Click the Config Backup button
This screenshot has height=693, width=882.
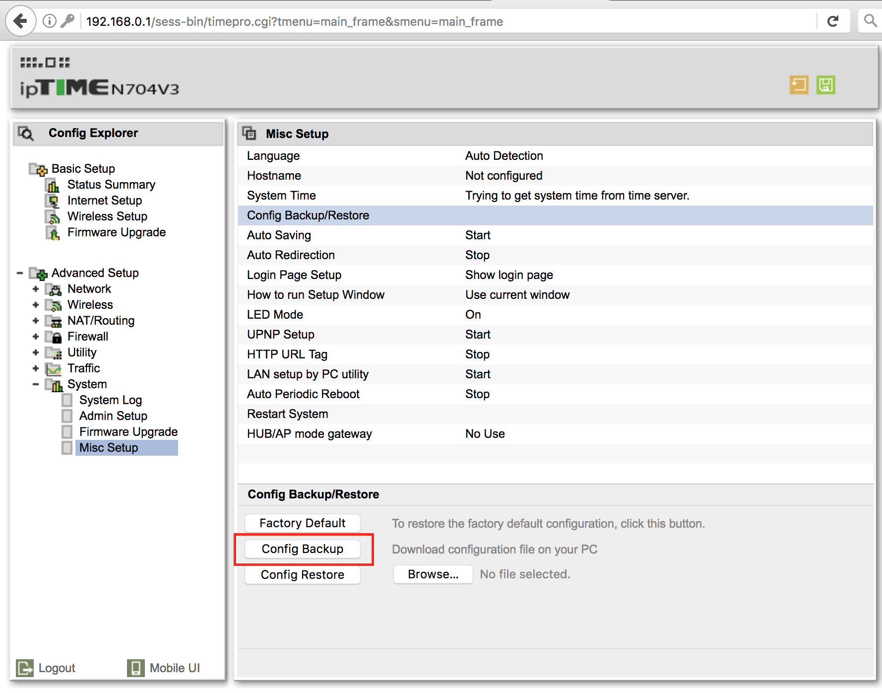(303, 549)
